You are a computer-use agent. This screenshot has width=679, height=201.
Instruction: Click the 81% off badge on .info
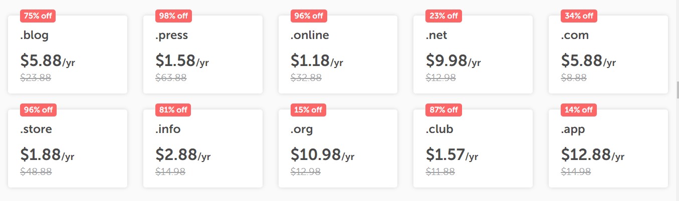click(173, 109)
